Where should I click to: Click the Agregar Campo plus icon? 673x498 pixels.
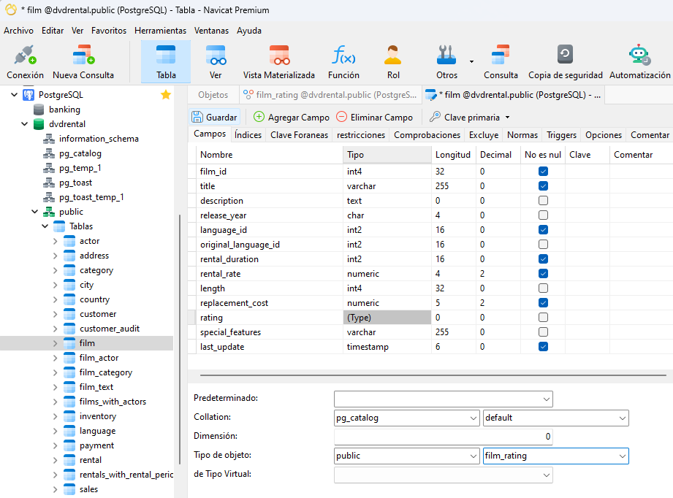[x=259, y=117]
